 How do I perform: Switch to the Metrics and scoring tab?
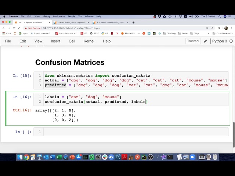click(x=110, y=22)
